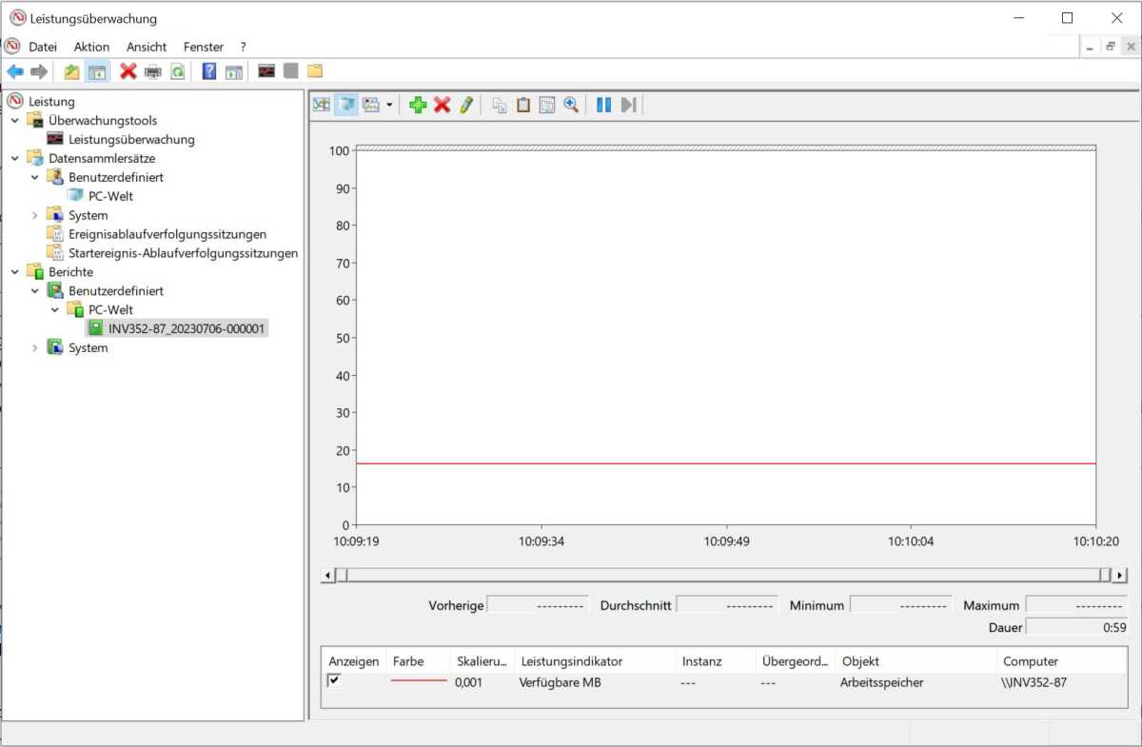Click paste counter list clipboard icon
The height and width of the screenshot is (747, 1142).
tap(523, 105)
